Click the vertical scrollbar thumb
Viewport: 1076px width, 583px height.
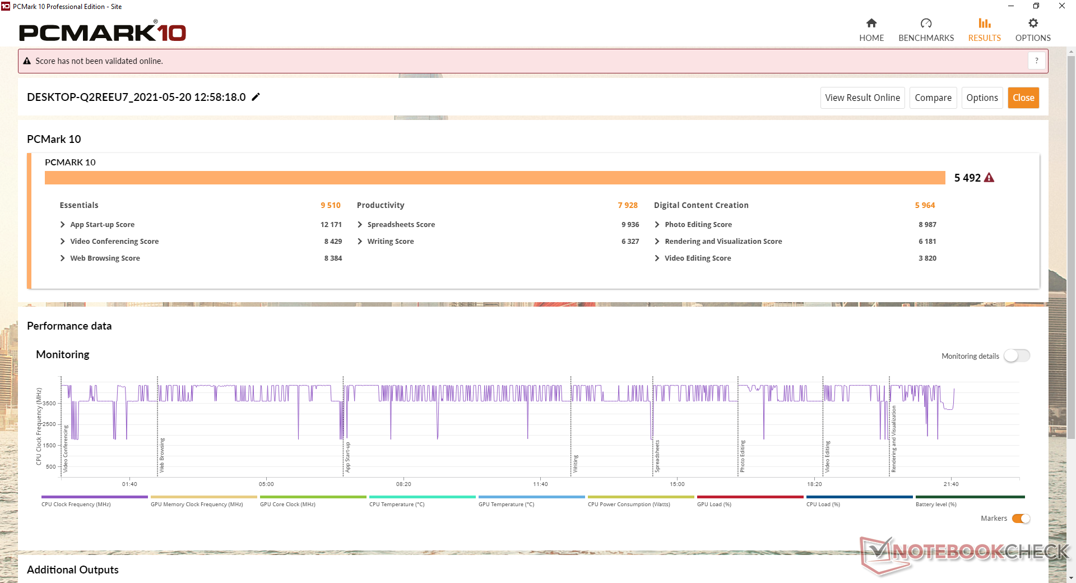(1071, 247)
